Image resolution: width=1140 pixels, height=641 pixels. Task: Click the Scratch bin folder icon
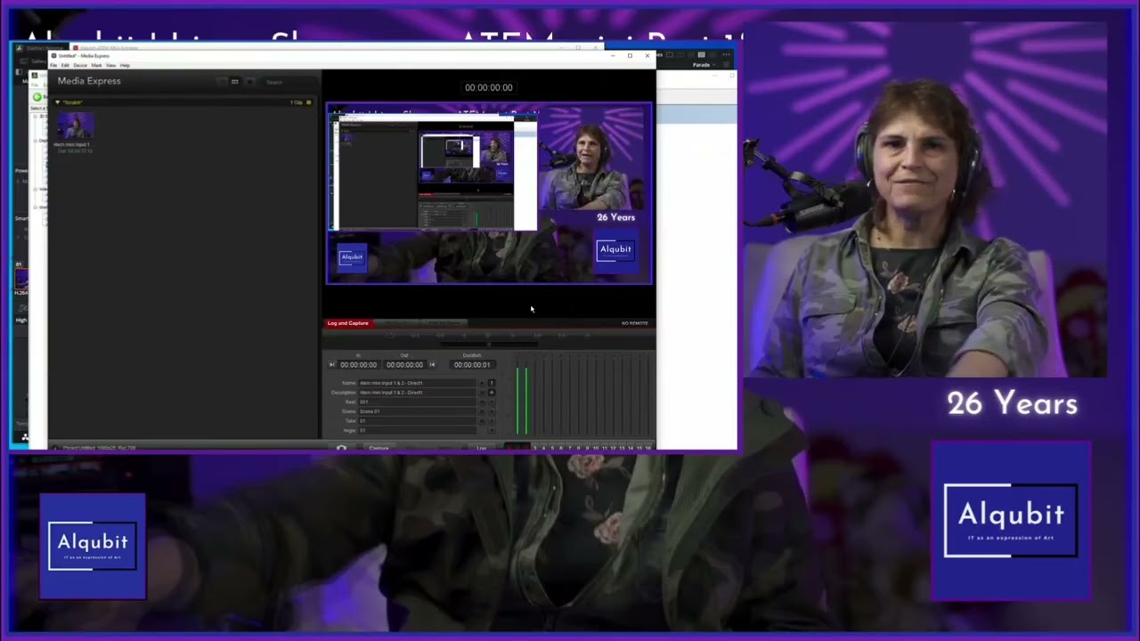[309, 102]
